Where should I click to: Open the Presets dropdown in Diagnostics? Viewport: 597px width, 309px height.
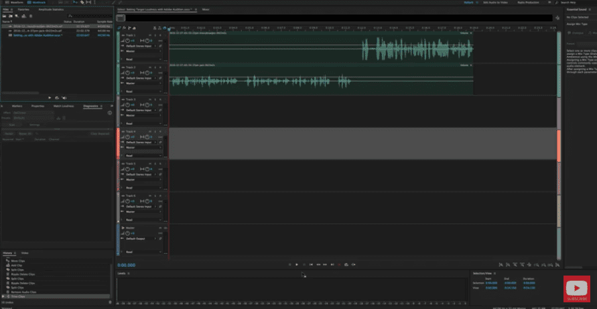pos(33,118)
